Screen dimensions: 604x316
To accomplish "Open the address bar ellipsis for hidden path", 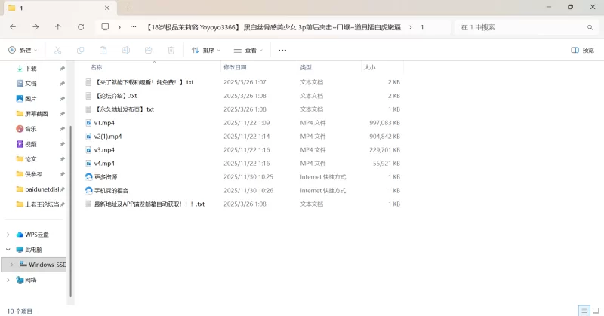I will (x=134, y=27).
